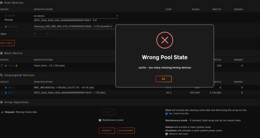Viewport: 260px width, 138px height.
Task: Click the WRITES column header in Pool Devices
Action: 217,9
